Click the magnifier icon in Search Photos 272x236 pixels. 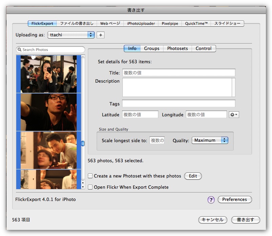coord(20,50)
